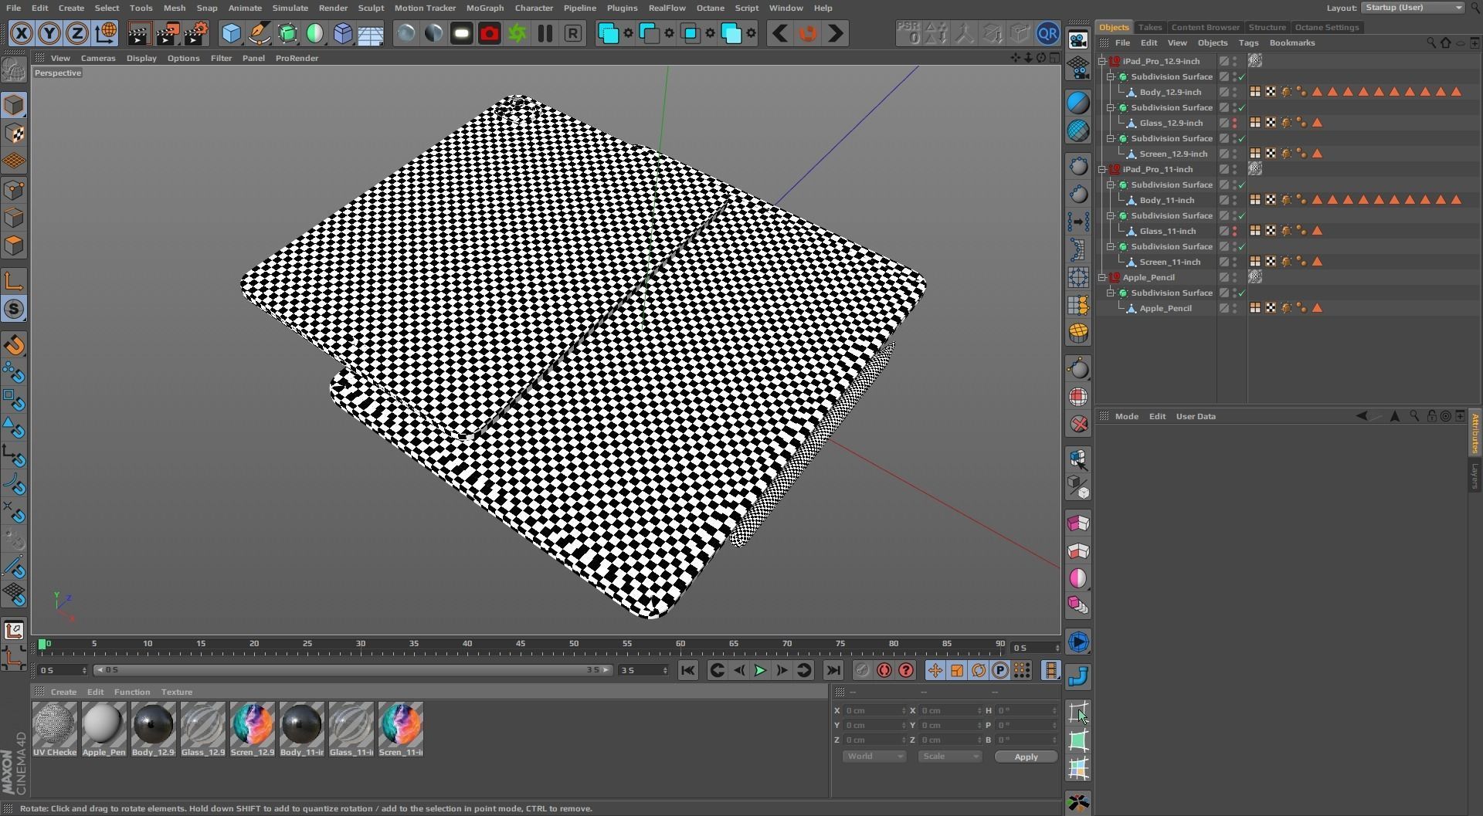Open the MoGraph menu
1483x816 pixels.
click(x=485, y=8)
